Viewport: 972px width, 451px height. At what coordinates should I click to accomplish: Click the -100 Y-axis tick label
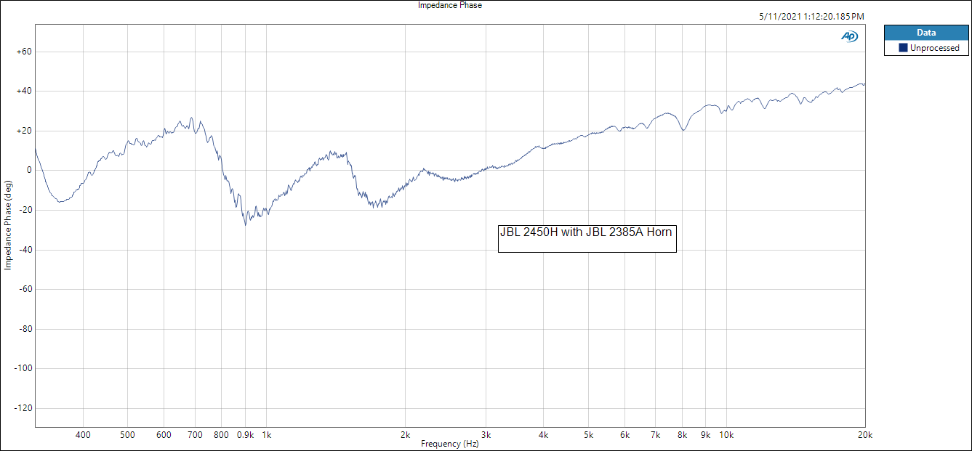pyautogui.click(x=23, y=368)
